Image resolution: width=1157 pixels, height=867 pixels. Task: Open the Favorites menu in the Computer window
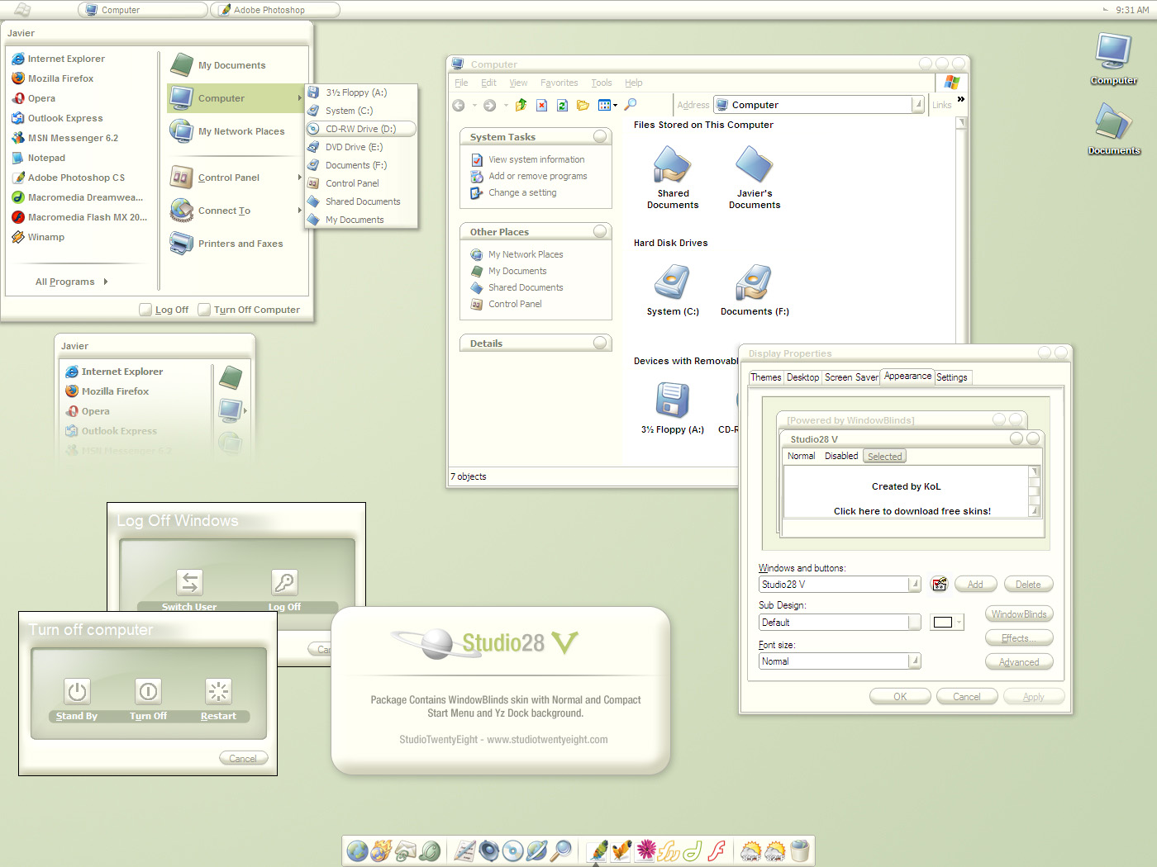(559, 83)
